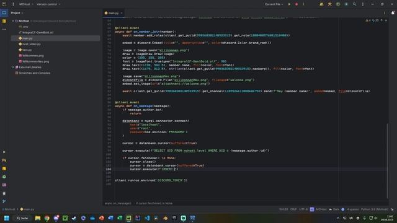Viewport: 397px width, 223px height.
Task: Open IDE settings vertical dots menu
Action: pos(363,4)
